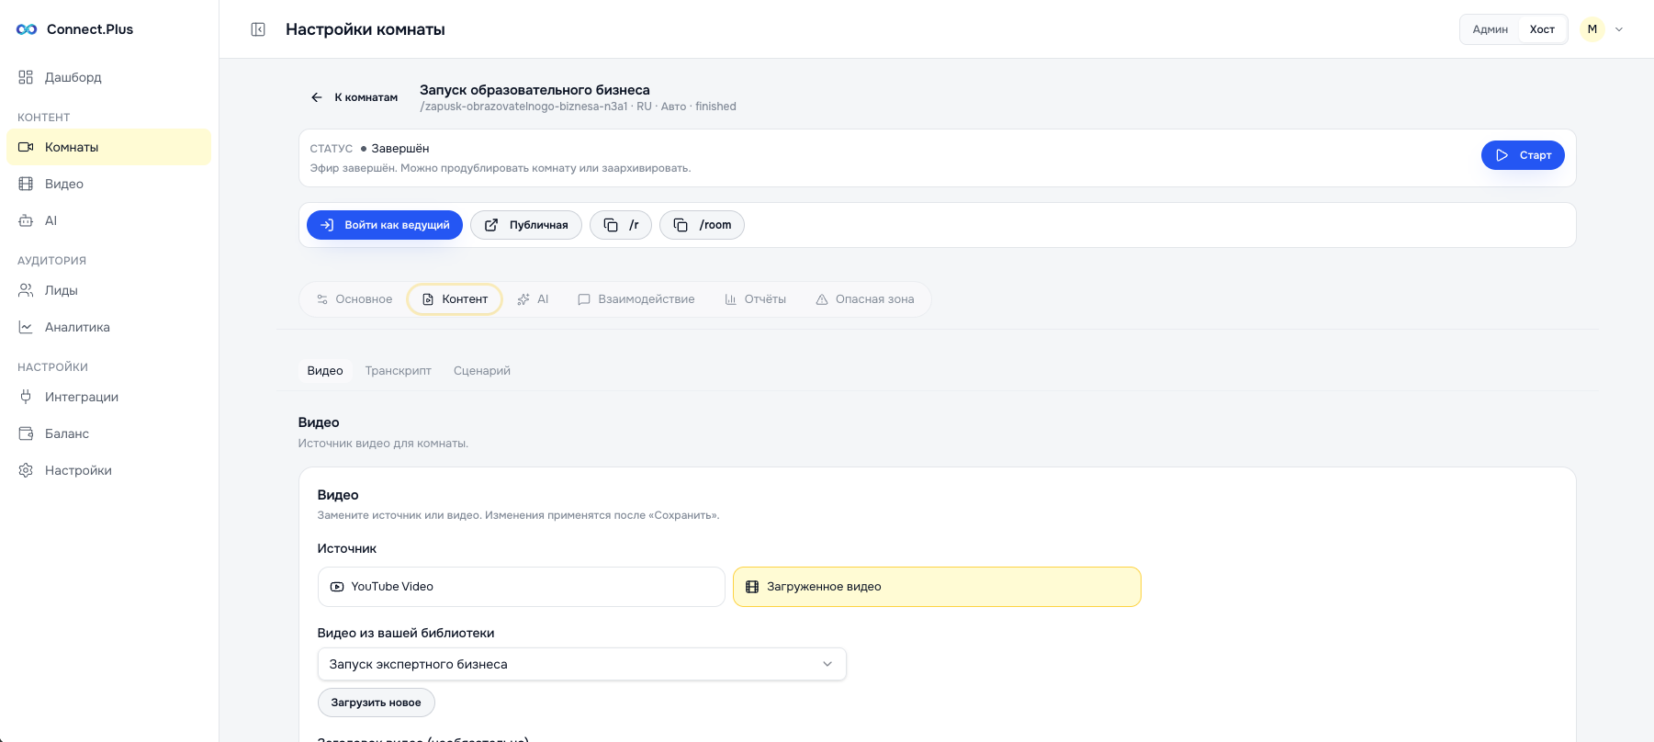The width and height of the screenshot is (1654, 742).
Task: Open Интеграции in the sidebar
Action: (109, 397)
